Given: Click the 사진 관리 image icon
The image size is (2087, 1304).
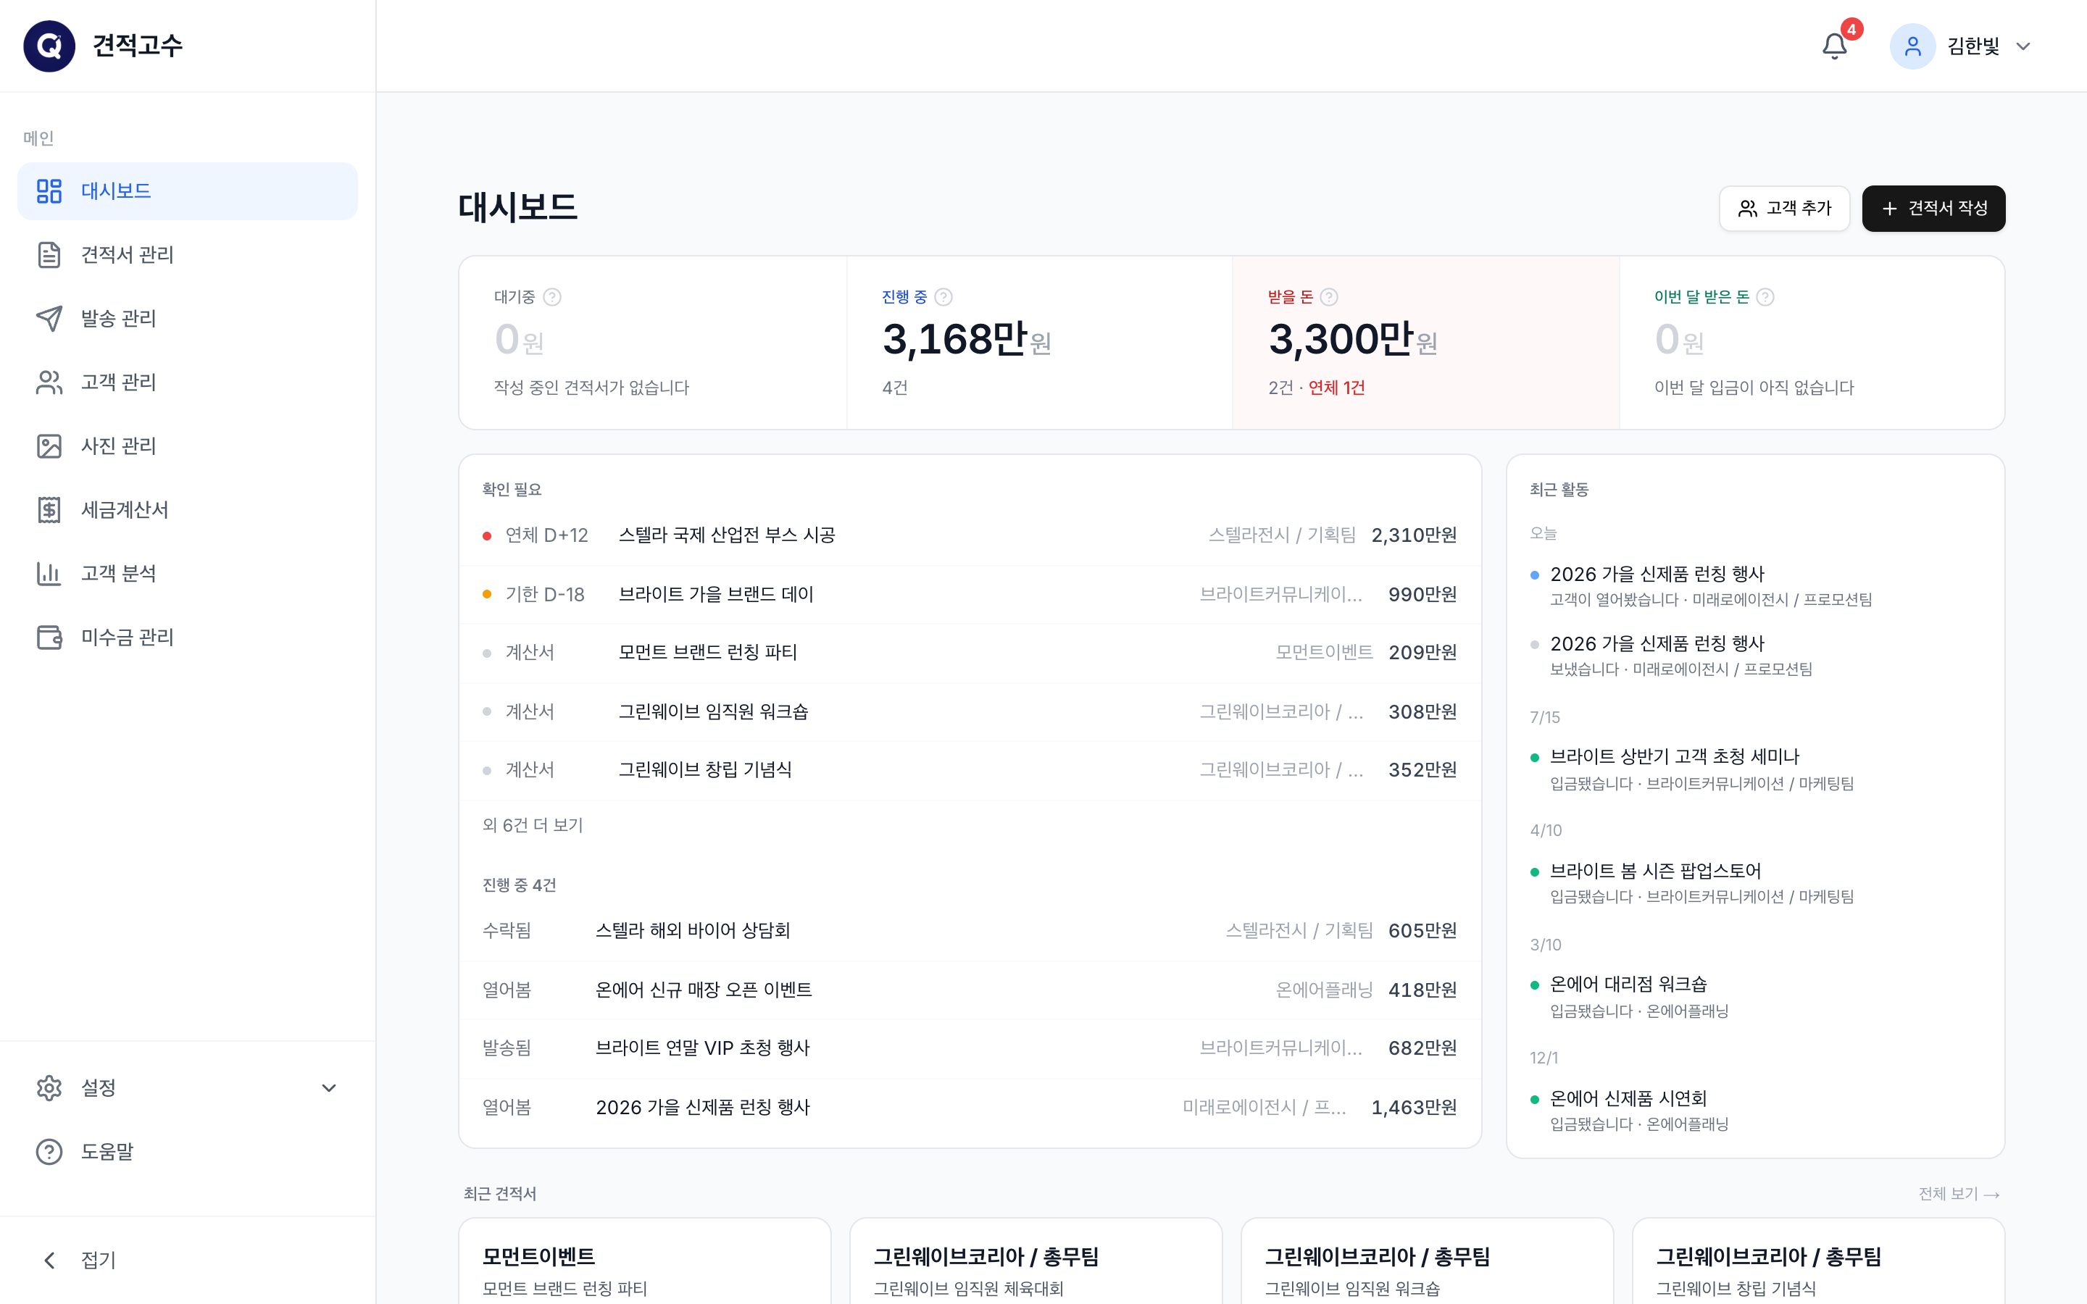Looking at the screenshot, I should (49, 446).
